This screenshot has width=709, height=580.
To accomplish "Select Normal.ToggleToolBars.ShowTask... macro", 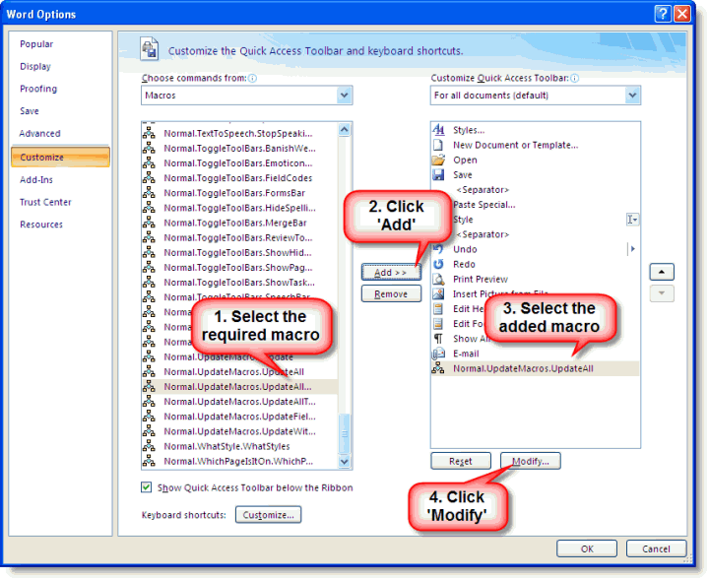I will tap(240, 282).
